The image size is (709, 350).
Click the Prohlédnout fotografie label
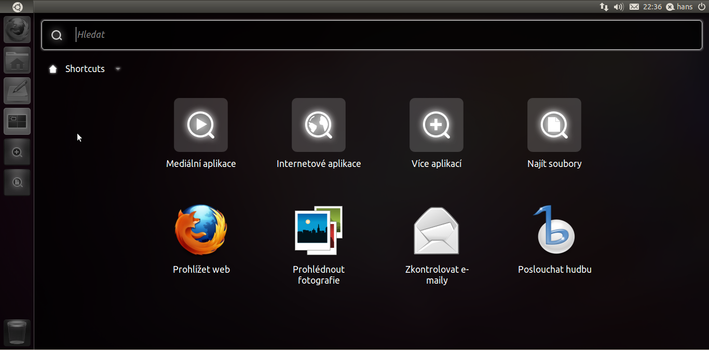[319, 275]
